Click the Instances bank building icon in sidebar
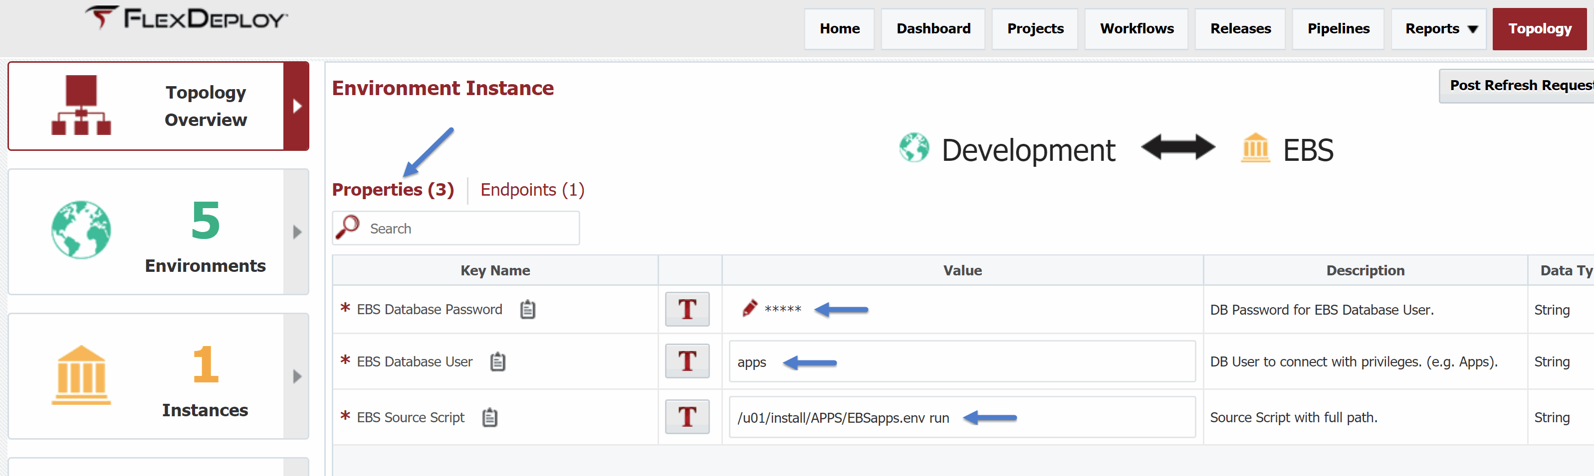 (x=81, y=375)
